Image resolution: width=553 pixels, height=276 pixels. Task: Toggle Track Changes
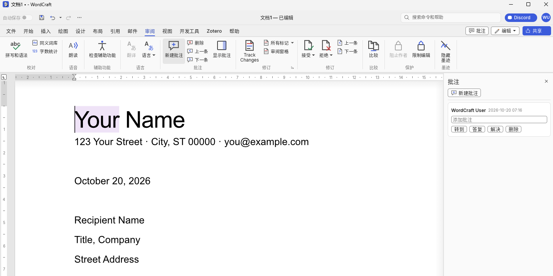coord(250,51)
